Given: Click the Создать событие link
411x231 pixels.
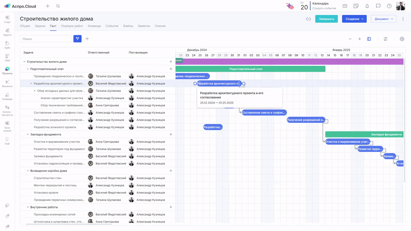Looking at the screenshot, I should click(324, 8).
